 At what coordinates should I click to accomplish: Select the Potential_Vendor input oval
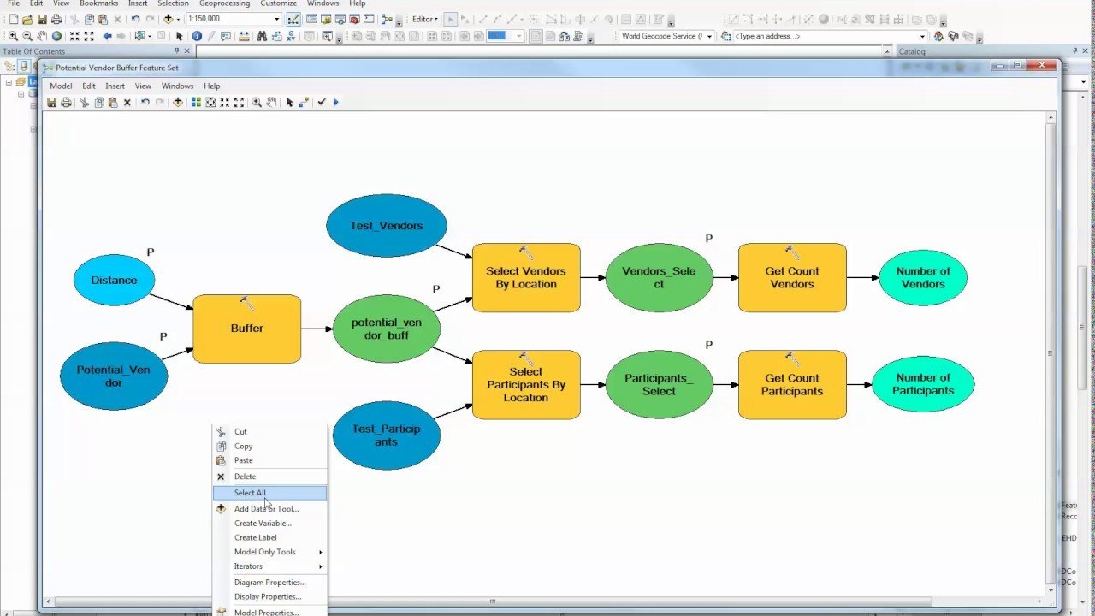tap(114, 376)
